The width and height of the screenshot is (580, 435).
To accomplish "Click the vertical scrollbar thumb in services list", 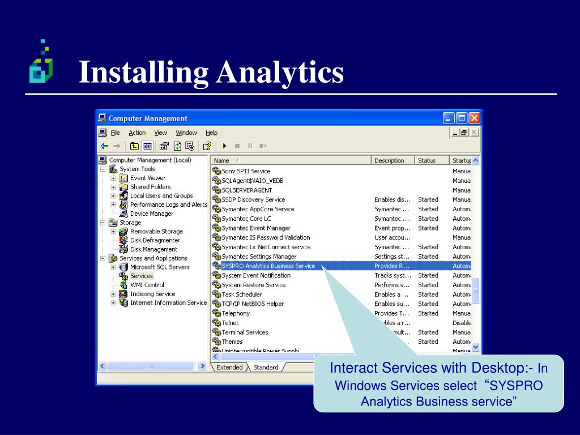I will coord(476,291).
